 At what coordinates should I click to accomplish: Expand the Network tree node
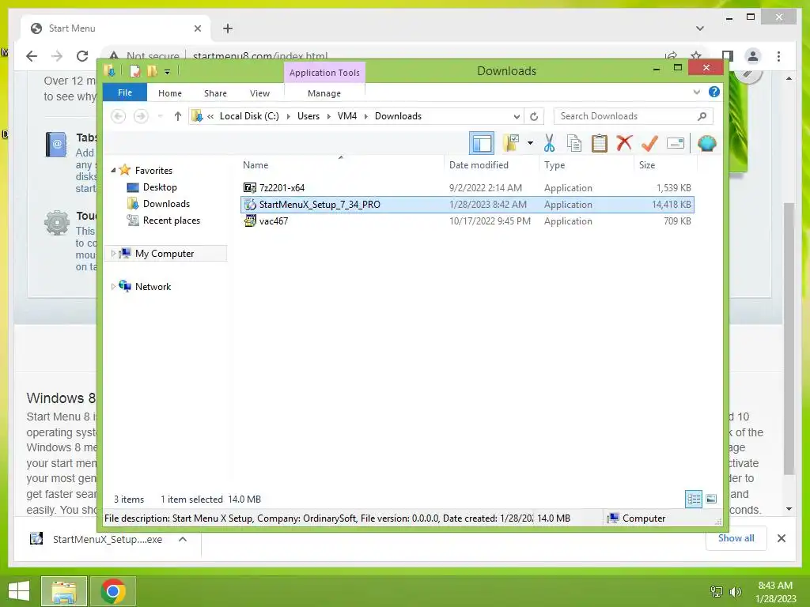[113, 286]
